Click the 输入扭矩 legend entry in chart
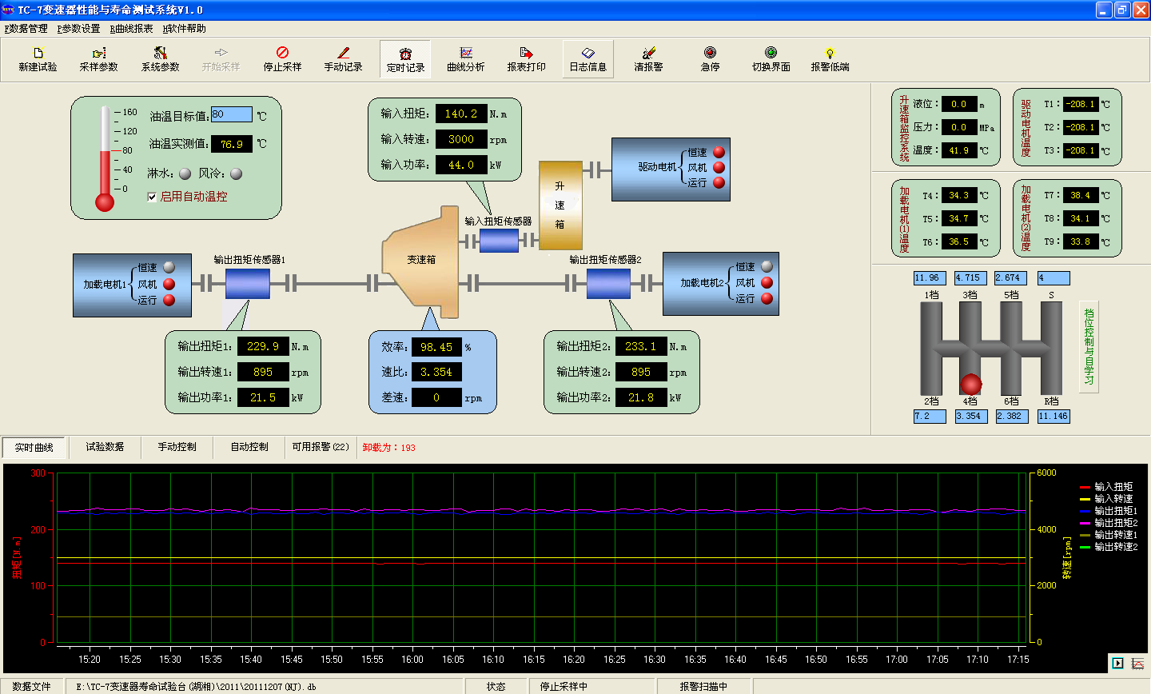 [x=1106, y=486]
